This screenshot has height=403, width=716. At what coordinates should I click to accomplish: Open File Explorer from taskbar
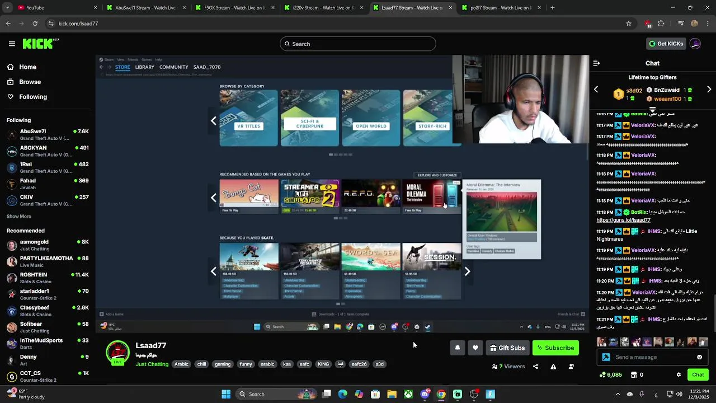click(x=392, y=394)
